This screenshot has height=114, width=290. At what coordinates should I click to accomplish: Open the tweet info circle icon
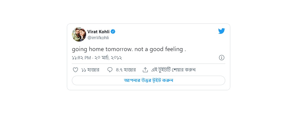(x=222, y=58)
